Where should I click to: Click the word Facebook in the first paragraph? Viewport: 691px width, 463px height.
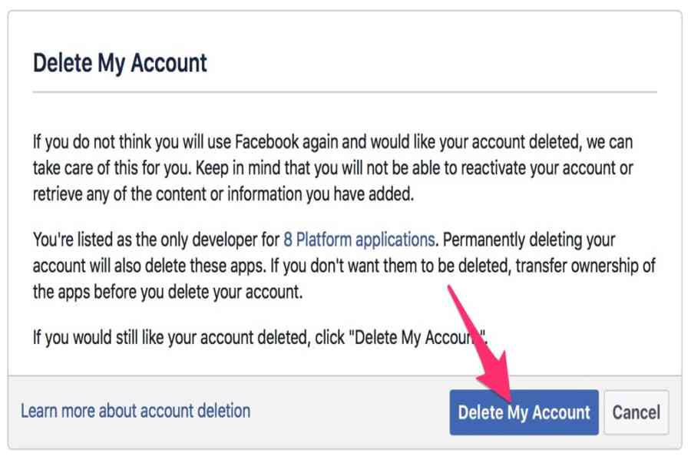pyautogui.click(x=272, y=143)
